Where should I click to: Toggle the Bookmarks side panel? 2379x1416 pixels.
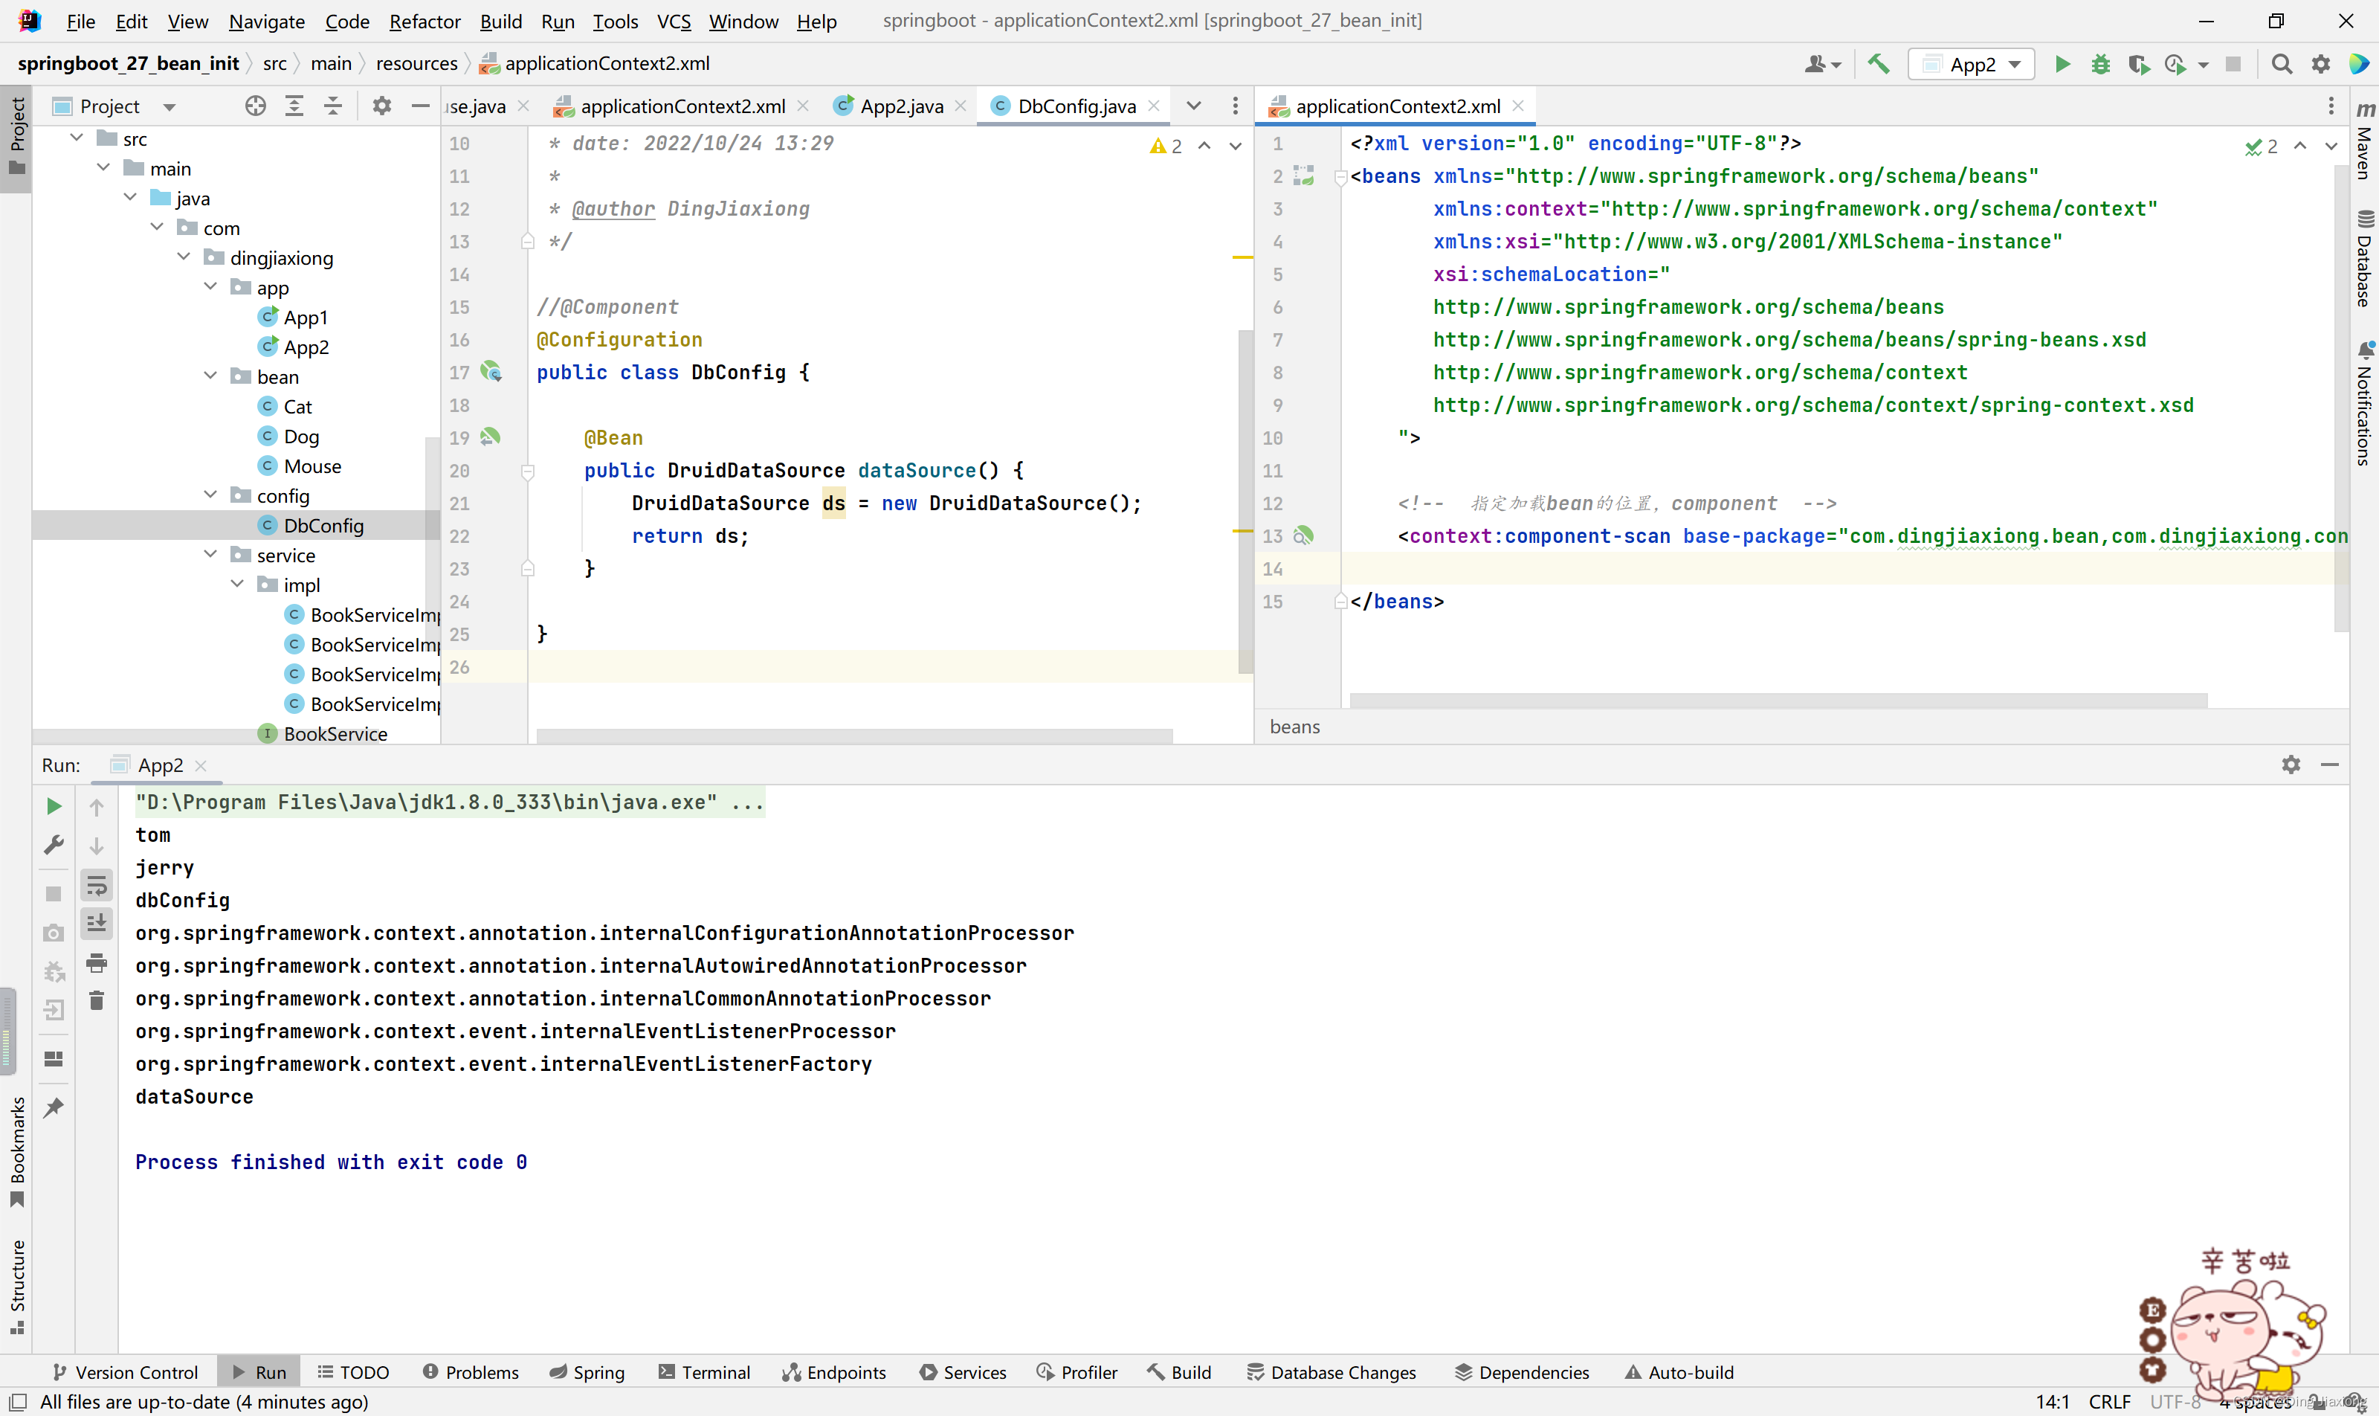tap(17, 1153)
